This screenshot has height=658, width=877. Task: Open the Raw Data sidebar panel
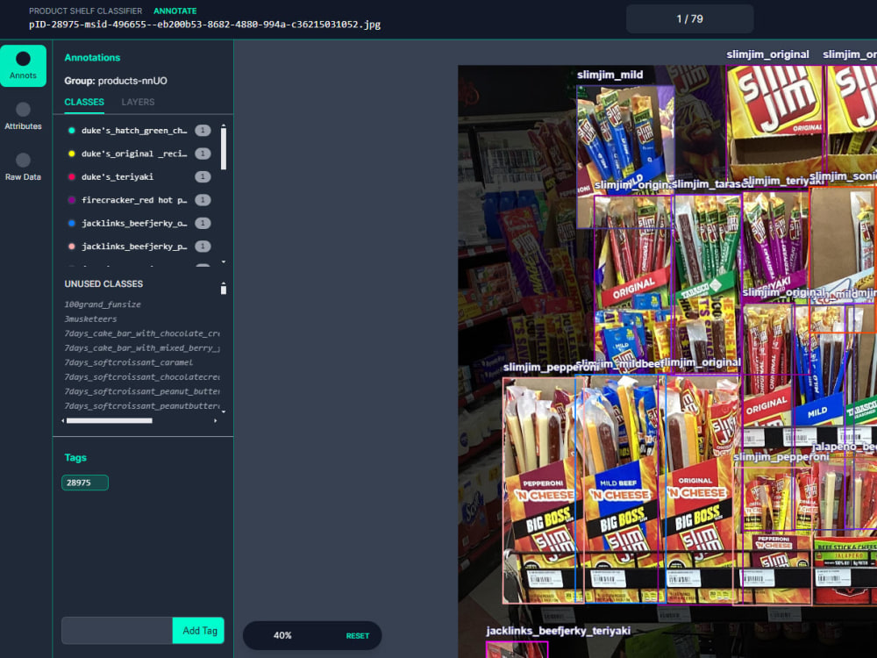click(x=23, y=167)
